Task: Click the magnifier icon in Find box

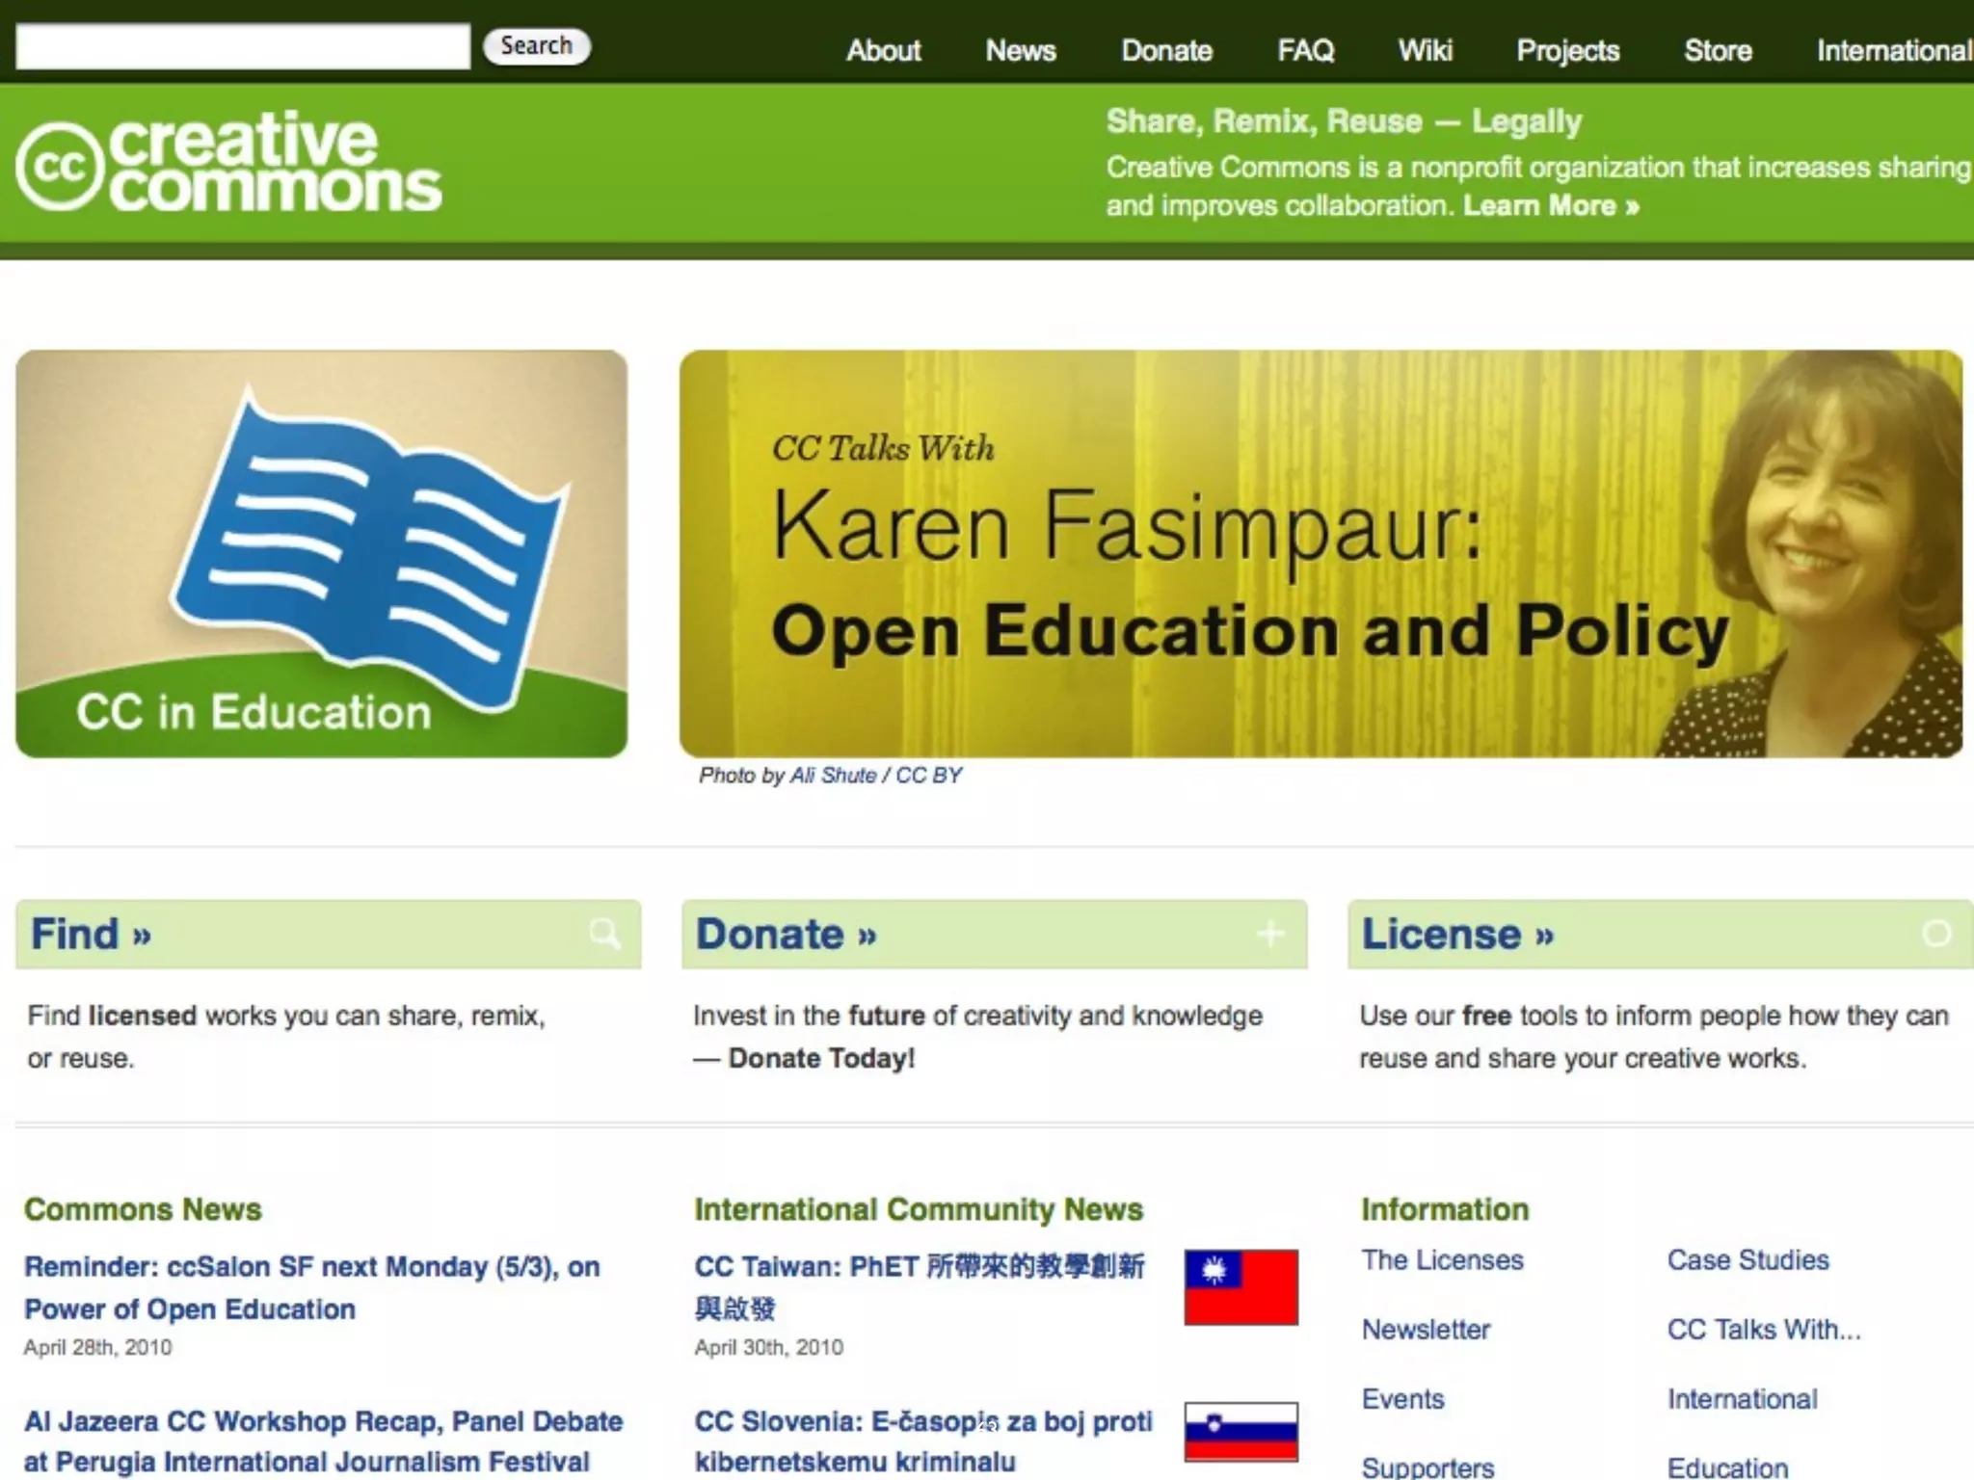Action: point(604,933)
